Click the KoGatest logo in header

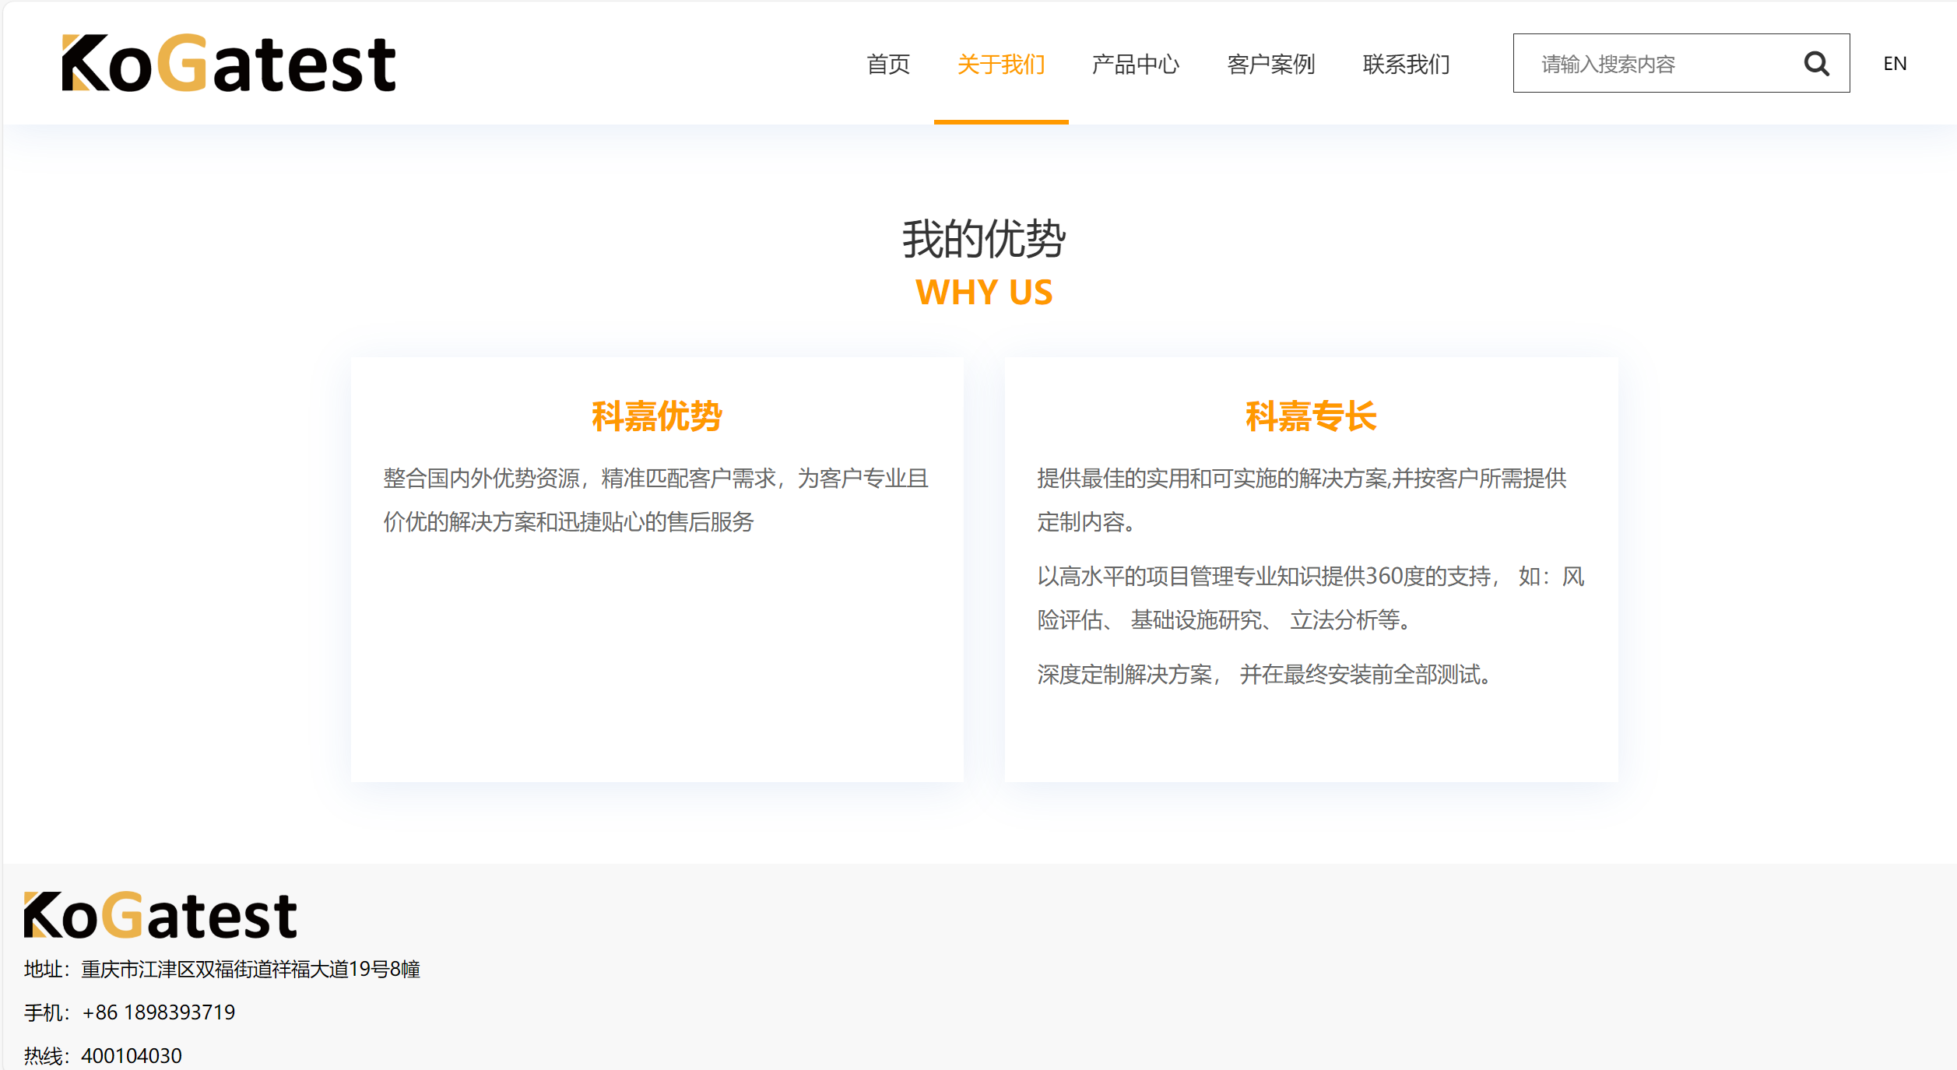[229, 63]
